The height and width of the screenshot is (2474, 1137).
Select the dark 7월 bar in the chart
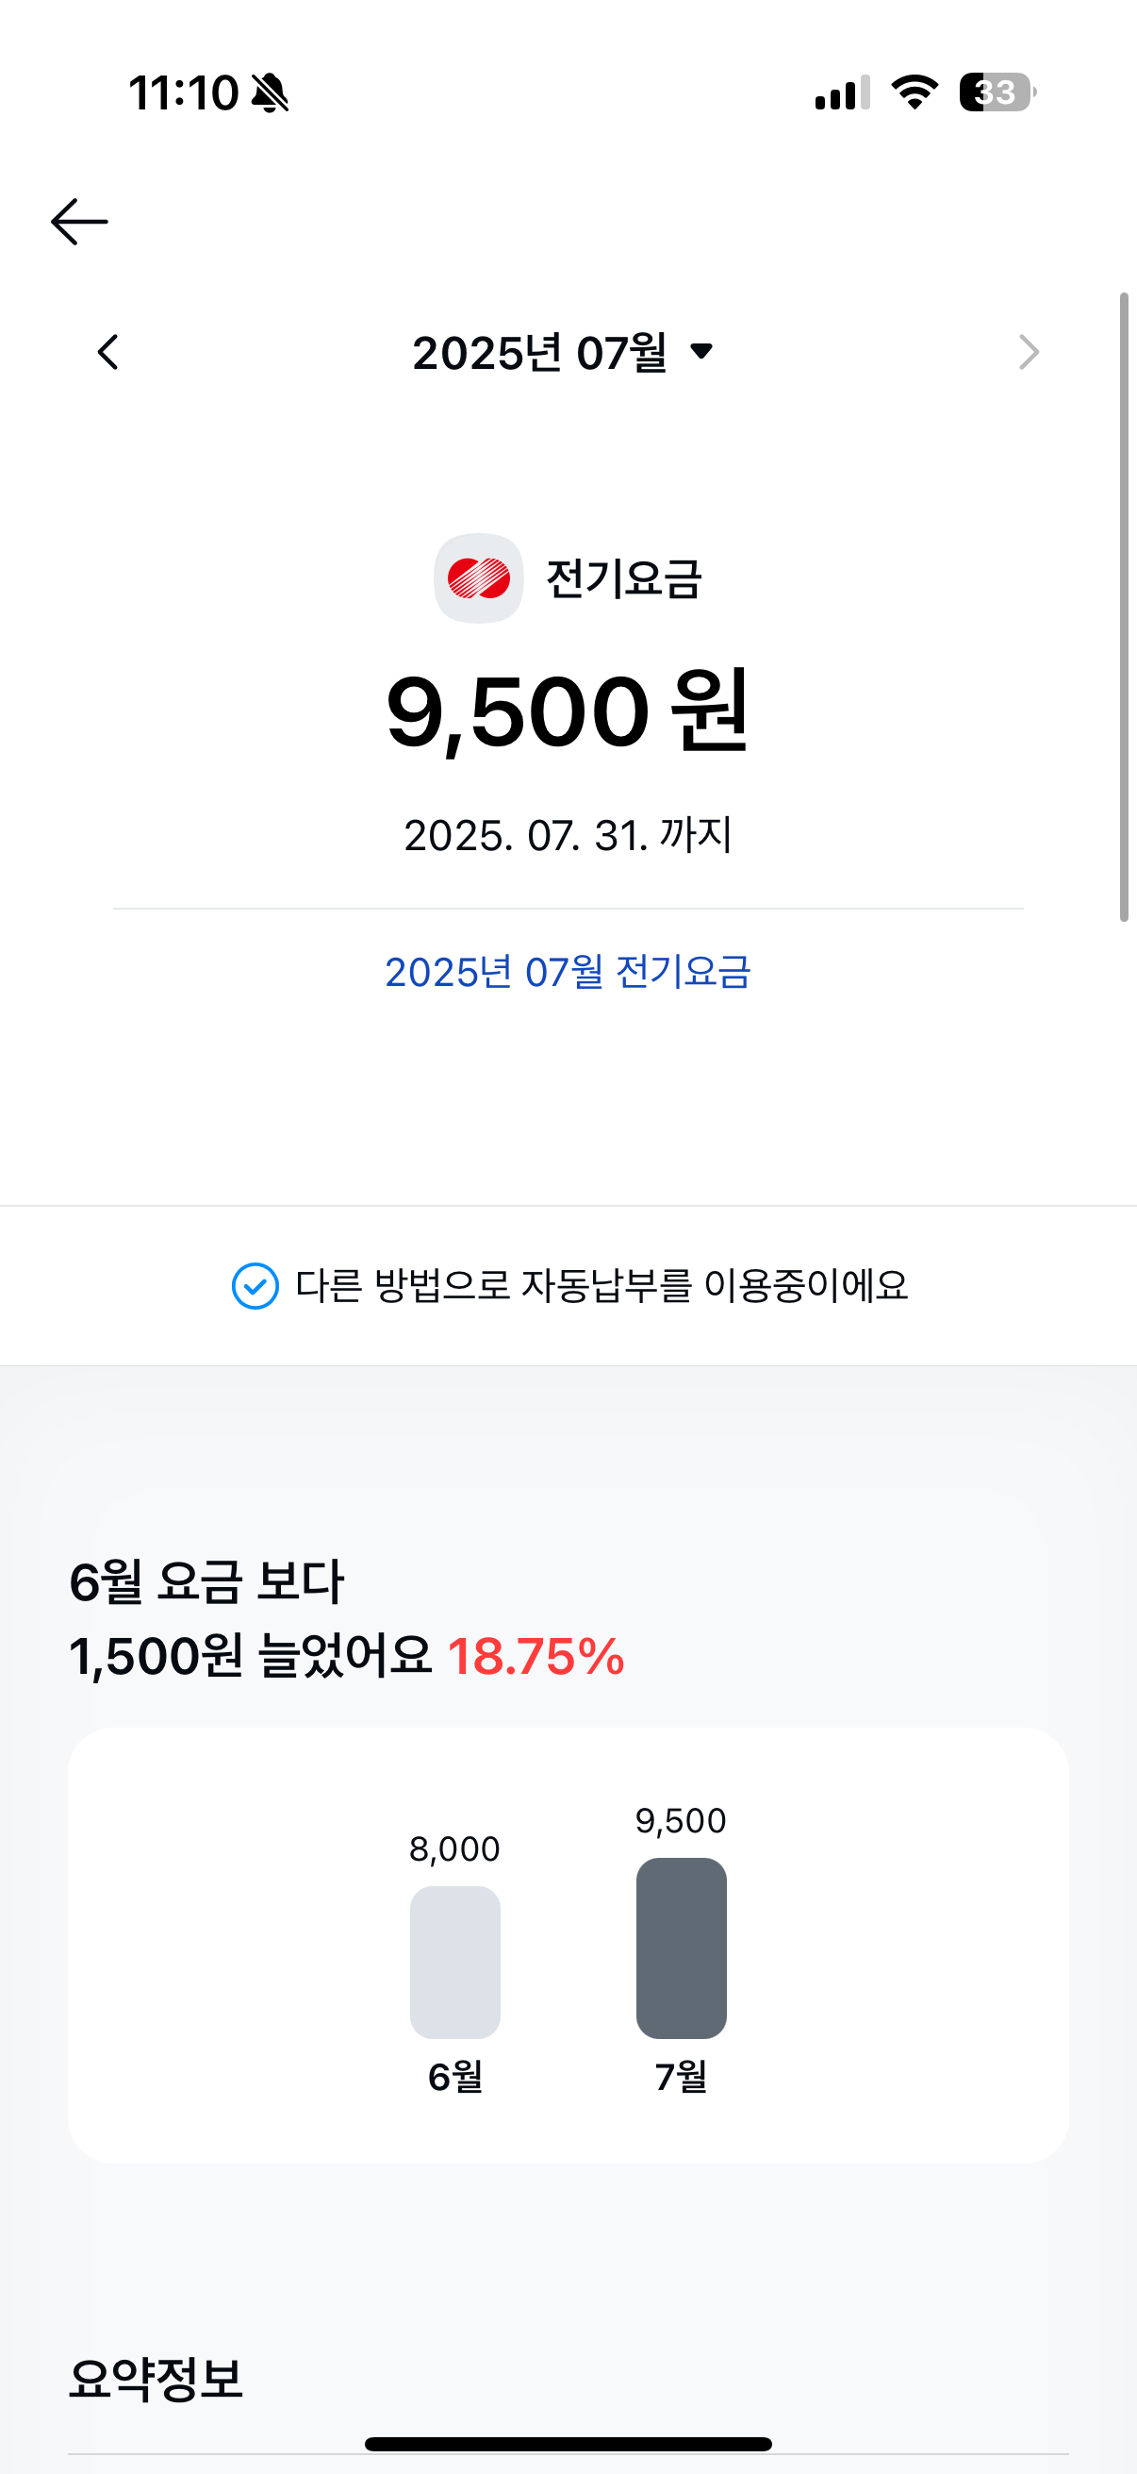click(682, 1947)
